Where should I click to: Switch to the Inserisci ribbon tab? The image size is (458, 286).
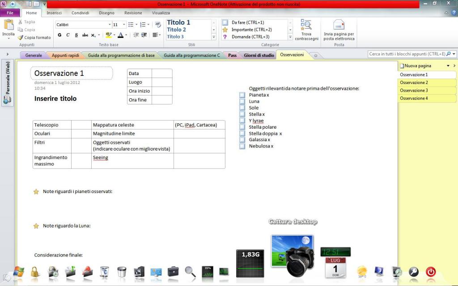(54, 13)
